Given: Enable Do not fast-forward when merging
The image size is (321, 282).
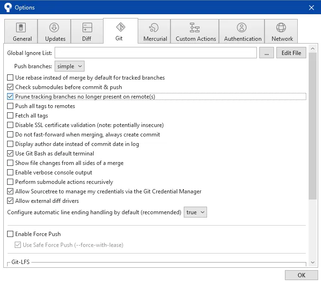Looking at the screenshot, I should pos(10,135).
